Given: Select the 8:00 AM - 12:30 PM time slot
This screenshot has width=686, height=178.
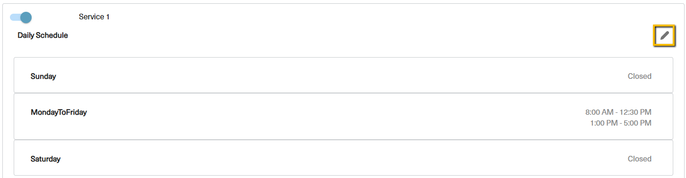Looking at the screenshot, I should click(618, 112).
